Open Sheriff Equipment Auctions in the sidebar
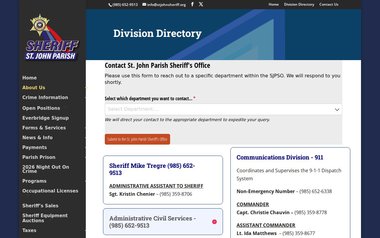The width and height of the screenshot is (380, 238). [45, 218]
